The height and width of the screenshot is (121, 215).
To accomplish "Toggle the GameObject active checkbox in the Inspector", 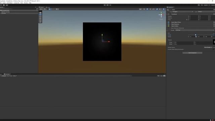I will pos(171,10).
